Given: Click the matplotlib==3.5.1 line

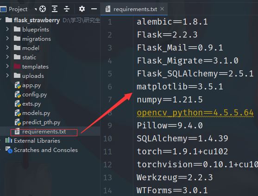Looking at the screenshot, I should [x=180, y=87].
